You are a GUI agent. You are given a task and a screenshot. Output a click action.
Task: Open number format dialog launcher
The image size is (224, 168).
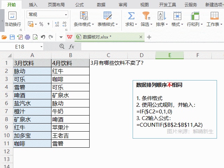(66, 30)
